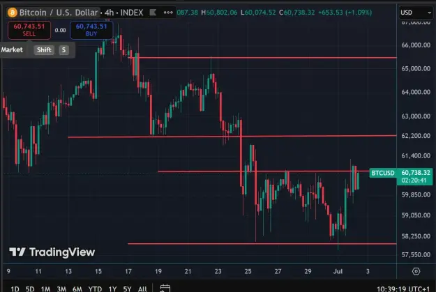Open the USD currency dropdown

click(416, 13)
